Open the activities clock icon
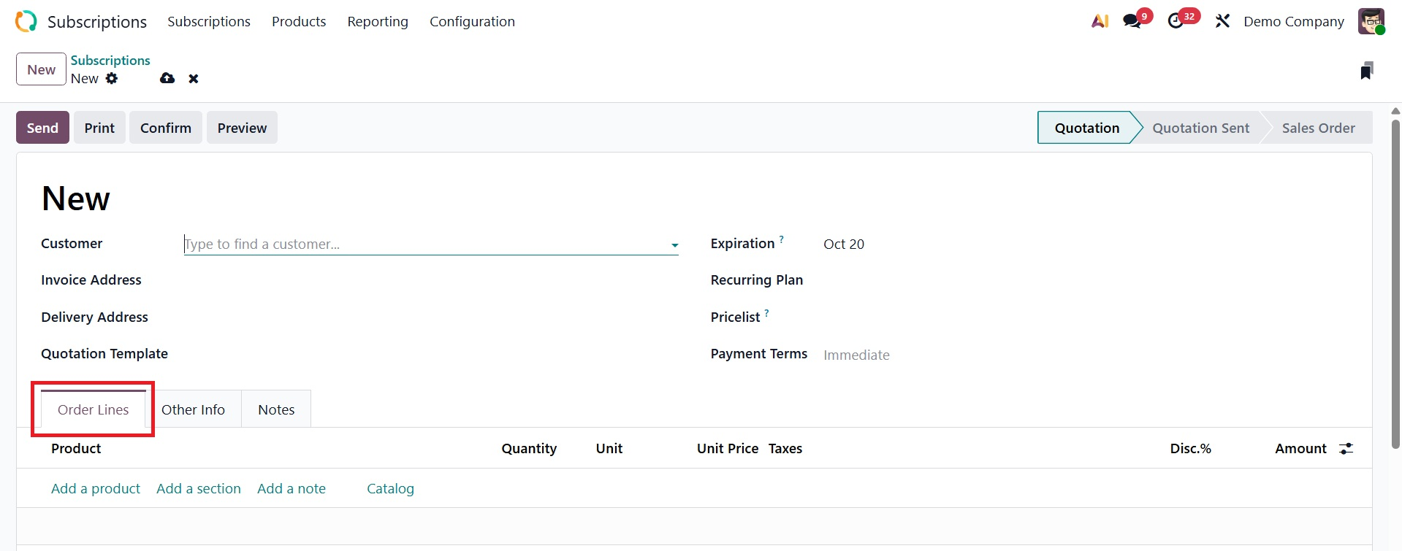The height and width of the screenshot is (551, 1402). pyautogui.click(x=1176, y=21)
